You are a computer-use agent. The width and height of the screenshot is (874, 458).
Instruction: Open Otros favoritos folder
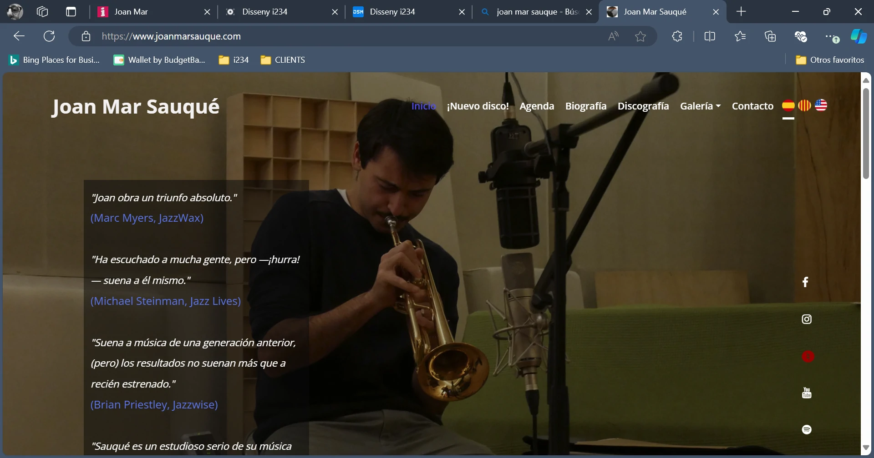pos(829,60)
